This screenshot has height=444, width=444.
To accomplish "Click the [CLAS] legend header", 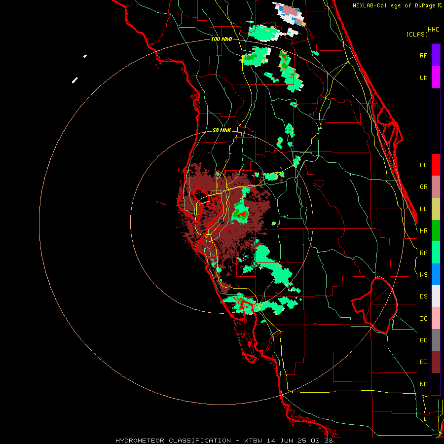I will 417,35.
